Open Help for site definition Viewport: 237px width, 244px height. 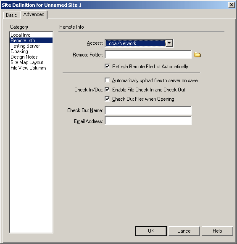pyautogui.click(x=217, y=231)
